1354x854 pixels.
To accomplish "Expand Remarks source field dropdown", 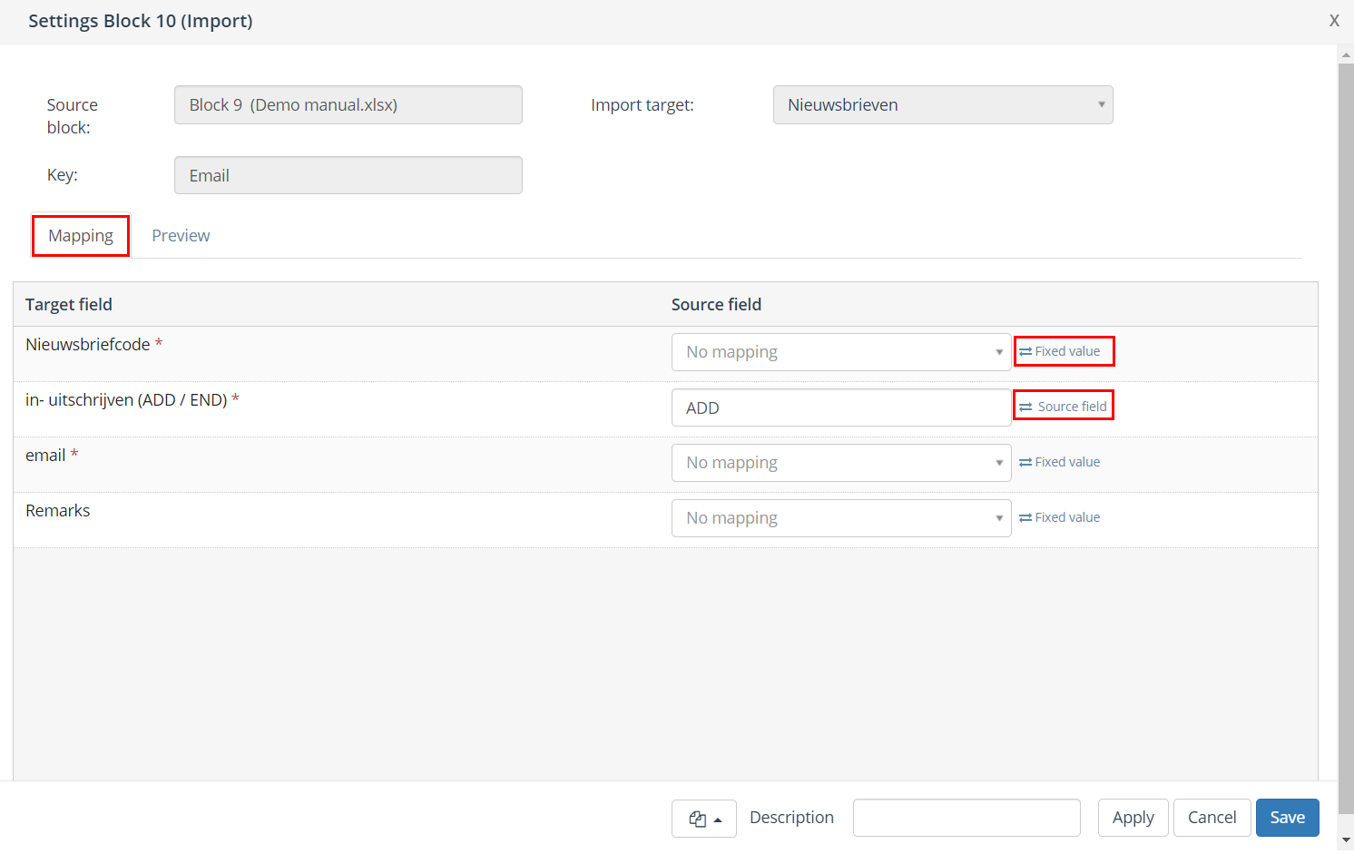I will [840, 518].
